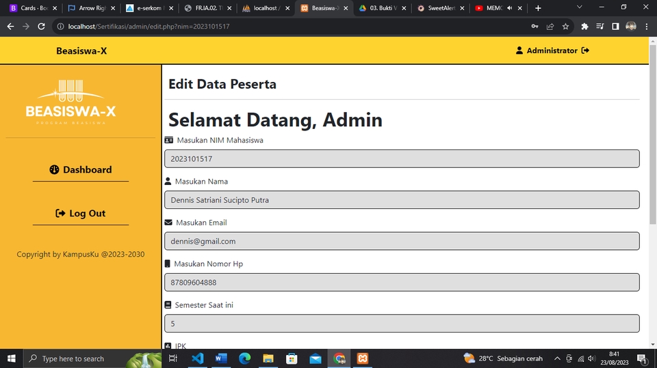657x368 pixels.
Task: Click the share page icon in address bar
Action: [x=550, y=27]
